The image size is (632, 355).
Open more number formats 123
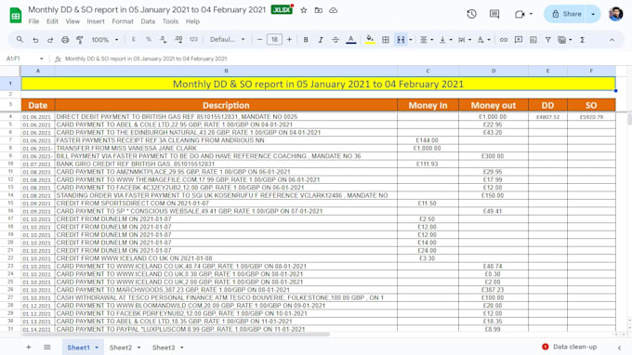(x=193, y=39)
